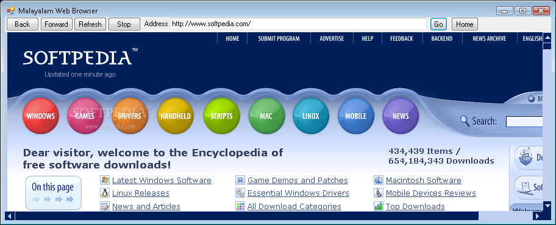Click the vertical scrollbar down arrow
Viewport: 556px width, 225px height.
point(547,206)
